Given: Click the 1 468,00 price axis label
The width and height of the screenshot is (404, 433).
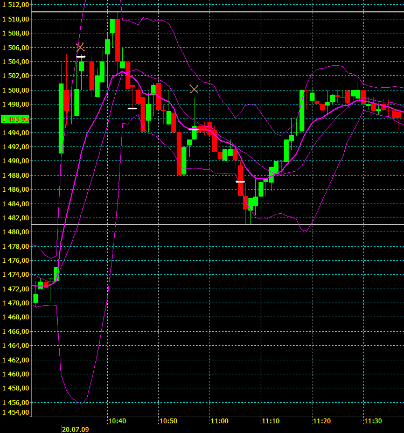Looking at the screenshot, I should [x=16, y=317].
